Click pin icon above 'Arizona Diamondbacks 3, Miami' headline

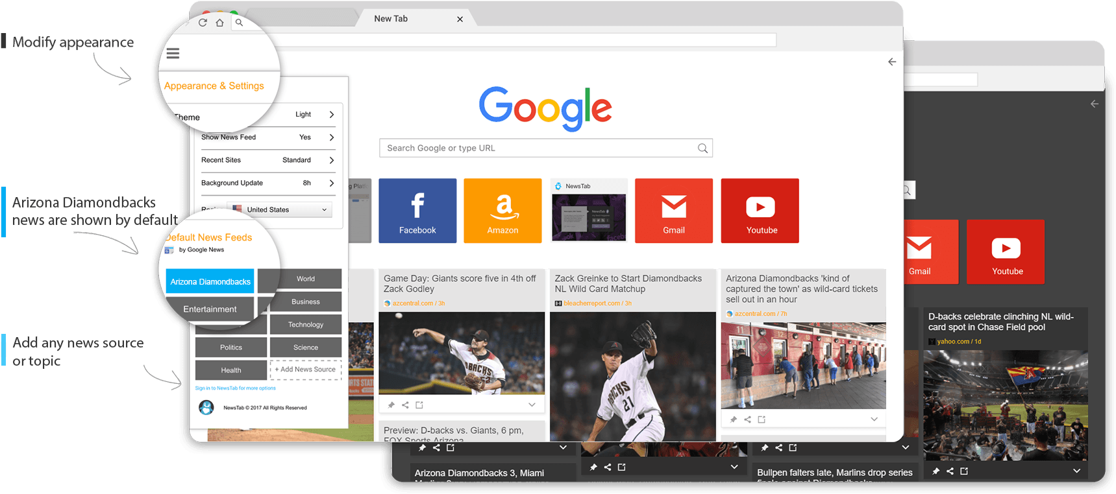422,448
